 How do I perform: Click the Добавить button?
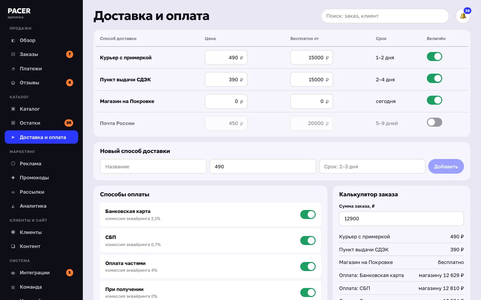[446, 166]
